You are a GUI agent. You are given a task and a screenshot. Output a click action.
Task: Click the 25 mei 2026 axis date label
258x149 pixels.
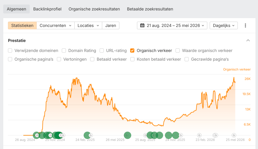[x=235, y=140]
